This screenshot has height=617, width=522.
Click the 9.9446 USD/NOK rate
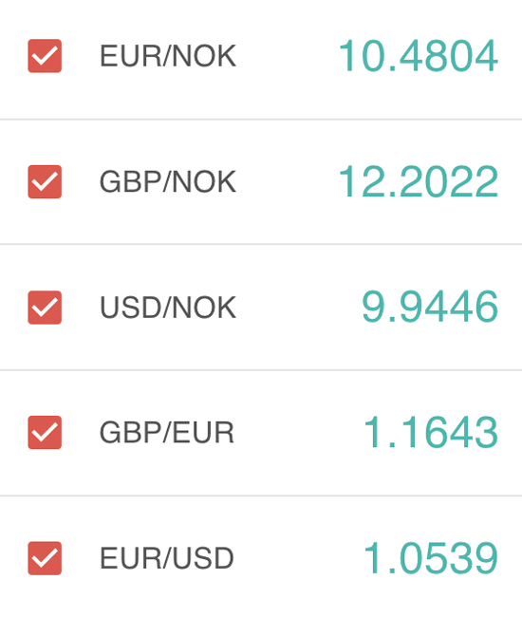pos(430,307)
